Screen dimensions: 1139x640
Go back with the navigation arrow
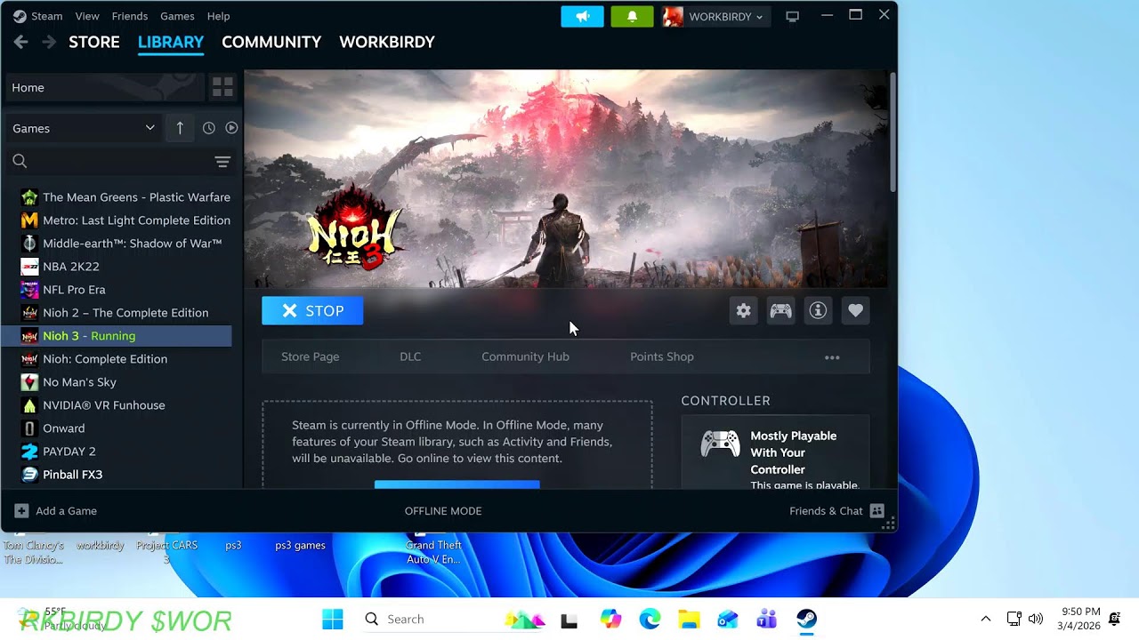pyautogui.click(x=21, y=42)
